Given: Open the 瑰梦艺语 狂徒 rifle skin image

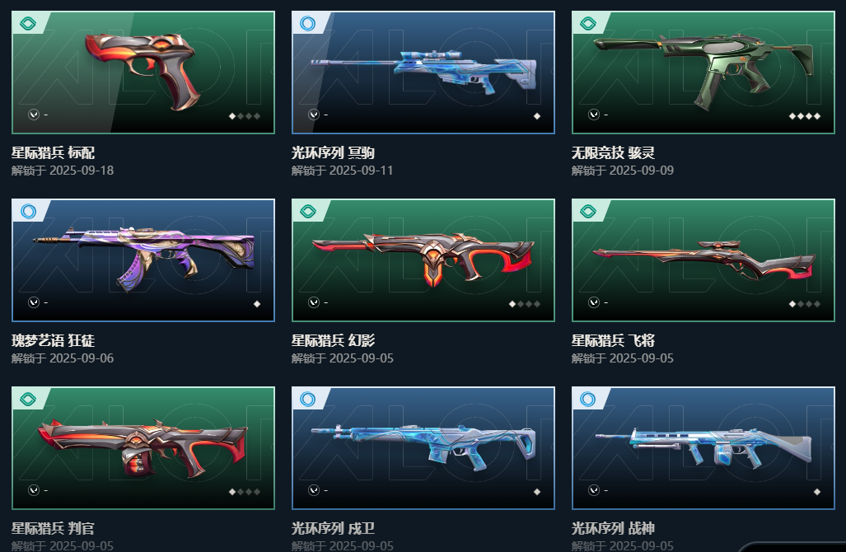Looking at the screenshot, I should (143, 260).
